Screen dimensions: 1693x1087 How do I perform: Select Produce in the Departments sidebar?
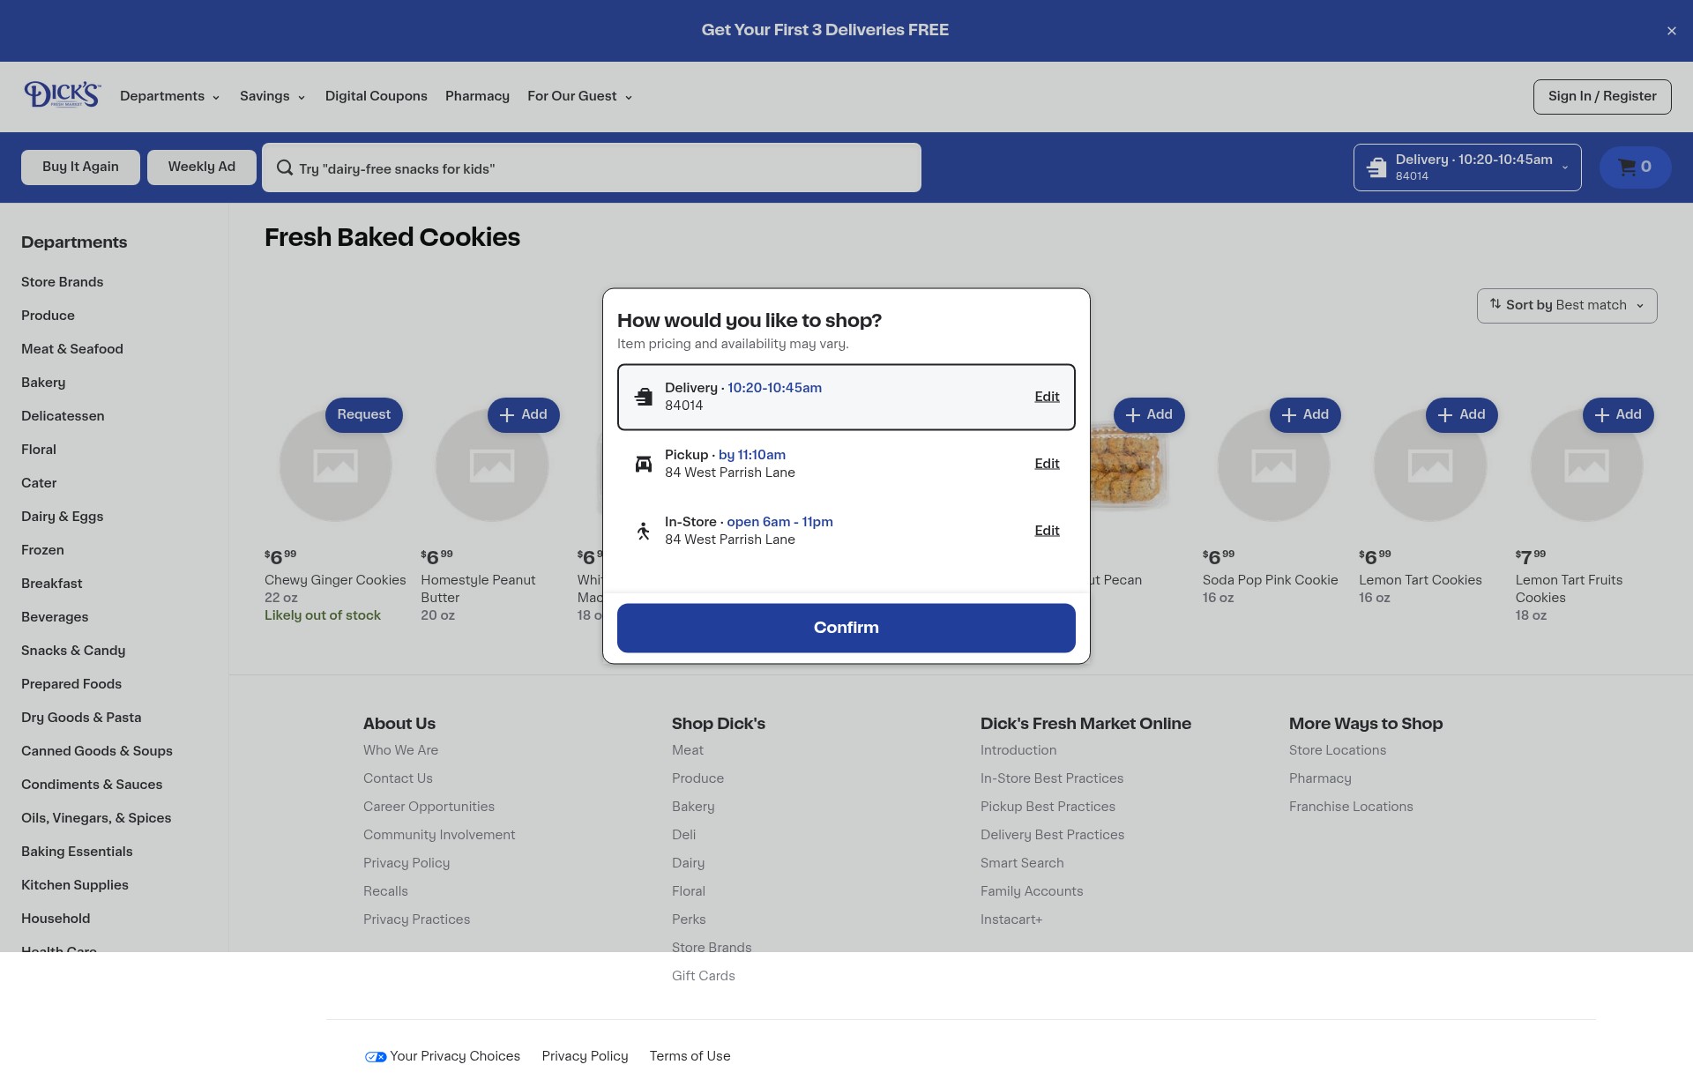pyautogui.click(x=48, y=316)
